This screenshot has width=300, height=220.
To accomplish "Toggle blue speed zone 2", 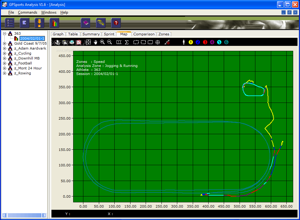I will tap(198, 42).
